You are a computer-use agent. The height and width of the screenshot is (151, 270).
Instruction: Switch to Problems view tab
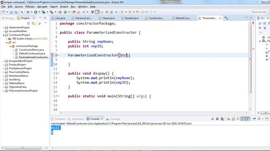(x=59, y=119)
